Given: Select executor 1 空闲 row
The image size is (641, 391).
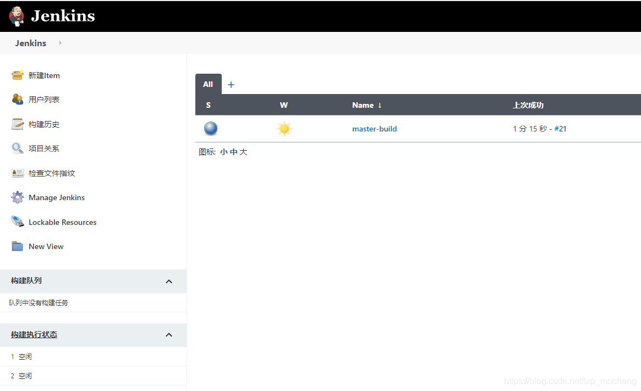Looking at the screenshot, I should coord(93,357).
